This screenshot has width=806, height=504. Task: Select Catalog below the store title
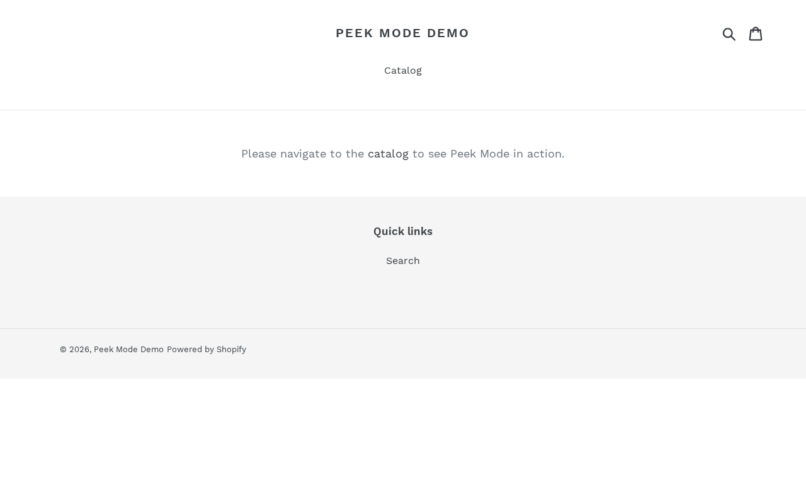coord(403,71)
